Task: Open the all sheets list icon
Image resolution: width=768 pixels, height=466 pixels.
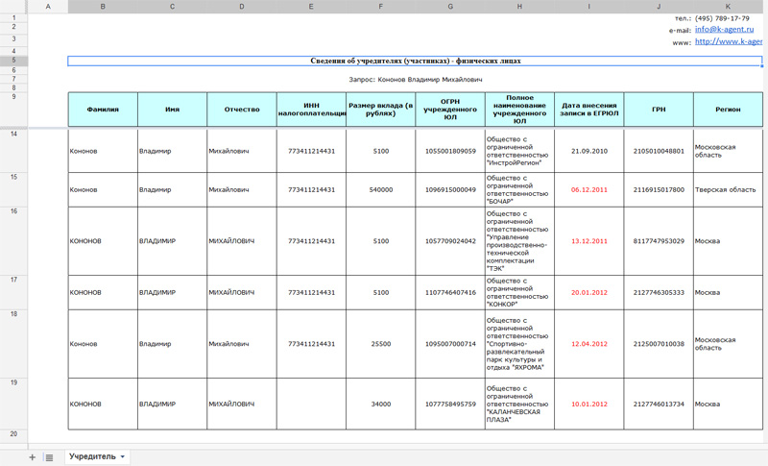Action: pyautogui.click(x=49, y=457)
